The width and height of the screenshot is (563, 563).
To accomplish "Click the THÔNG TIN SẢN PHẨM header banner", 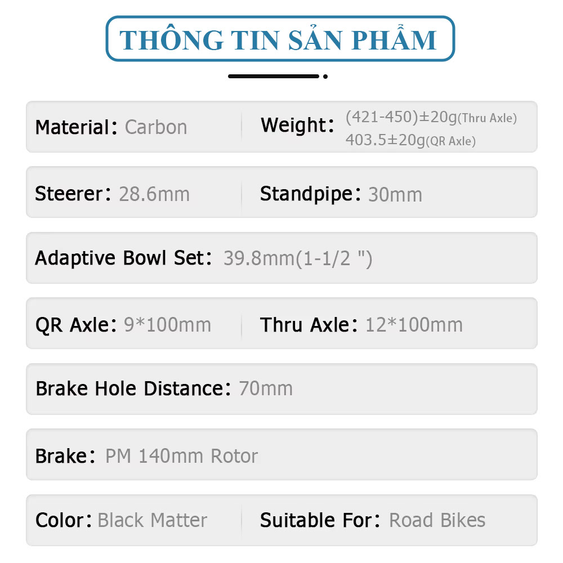I will point(280,39).
